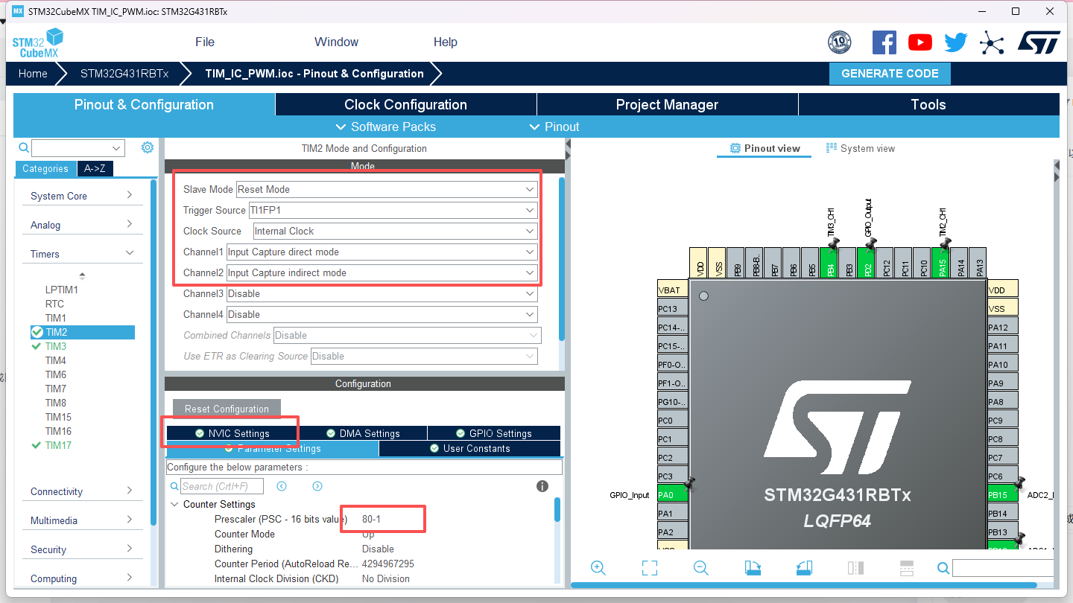Open the DMA Settings tab

tap(362, 433)
